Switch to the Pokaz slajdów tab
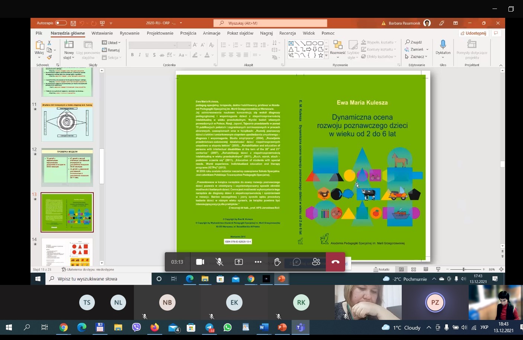523x340 pixels. pos(240,33)
